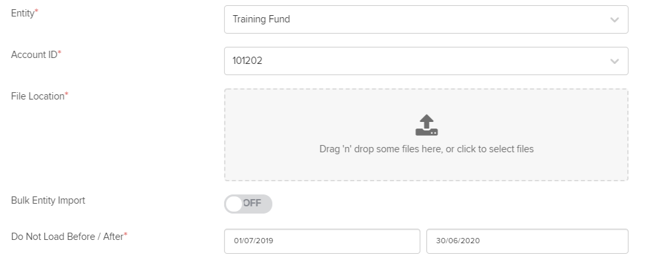Click the Entity field label

click(x=22, y=13)
